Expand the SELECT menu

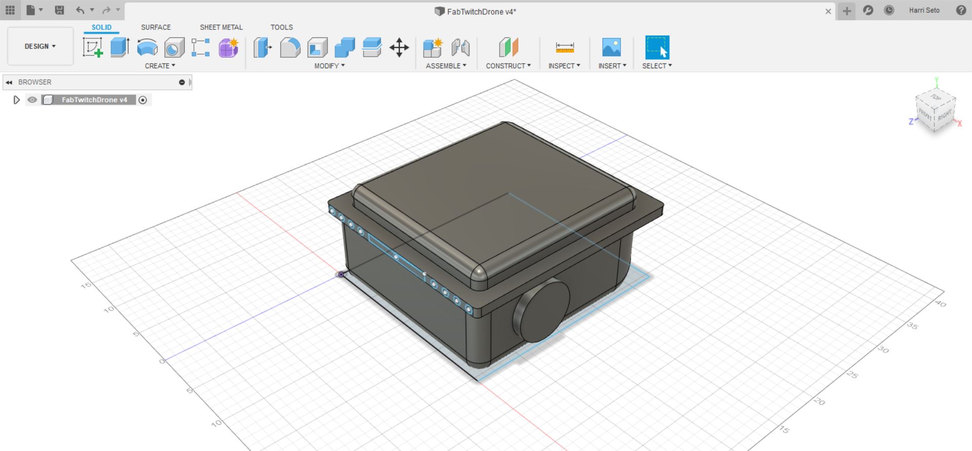(657, 66)
